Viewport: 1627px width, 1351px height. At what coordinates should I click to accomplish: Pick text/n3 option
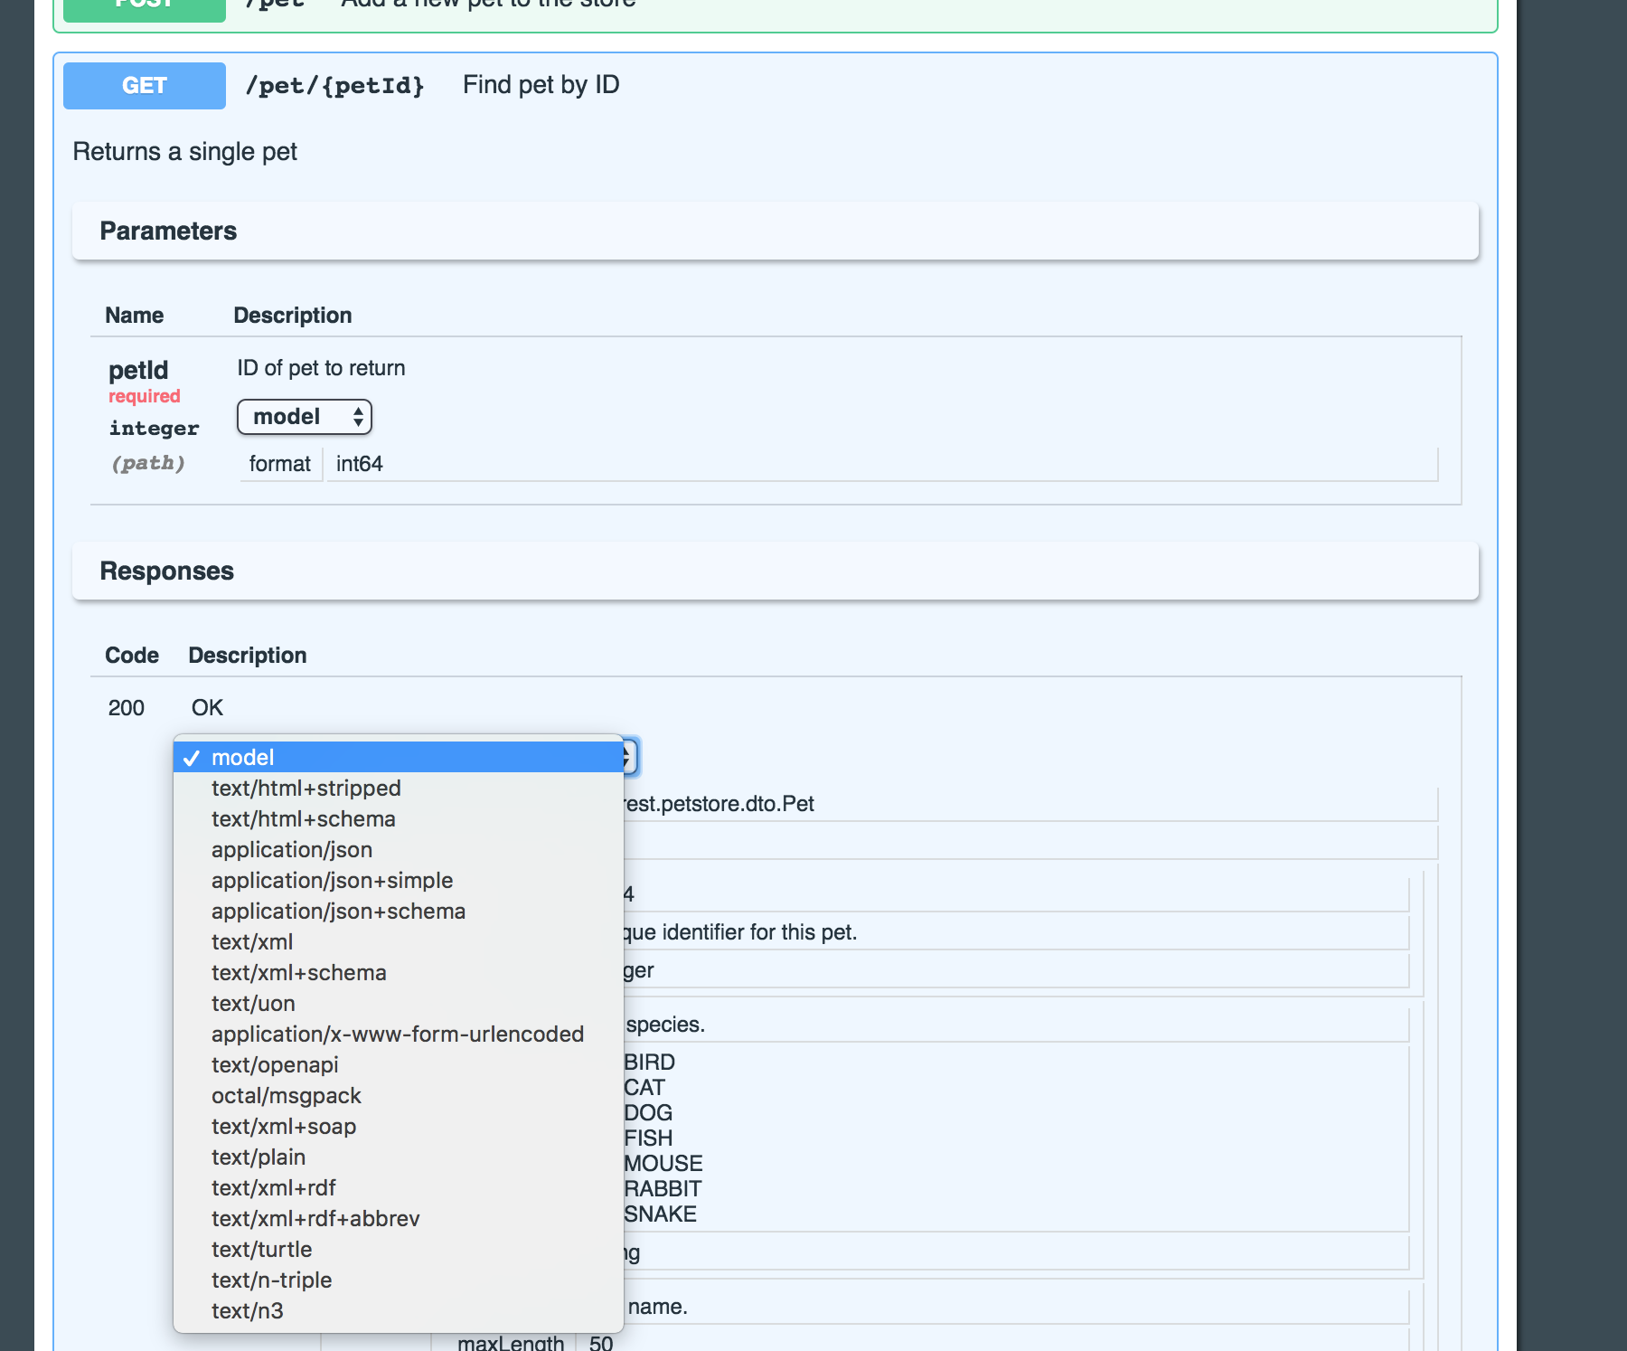pyautogui.click(x=247, y=1311)
